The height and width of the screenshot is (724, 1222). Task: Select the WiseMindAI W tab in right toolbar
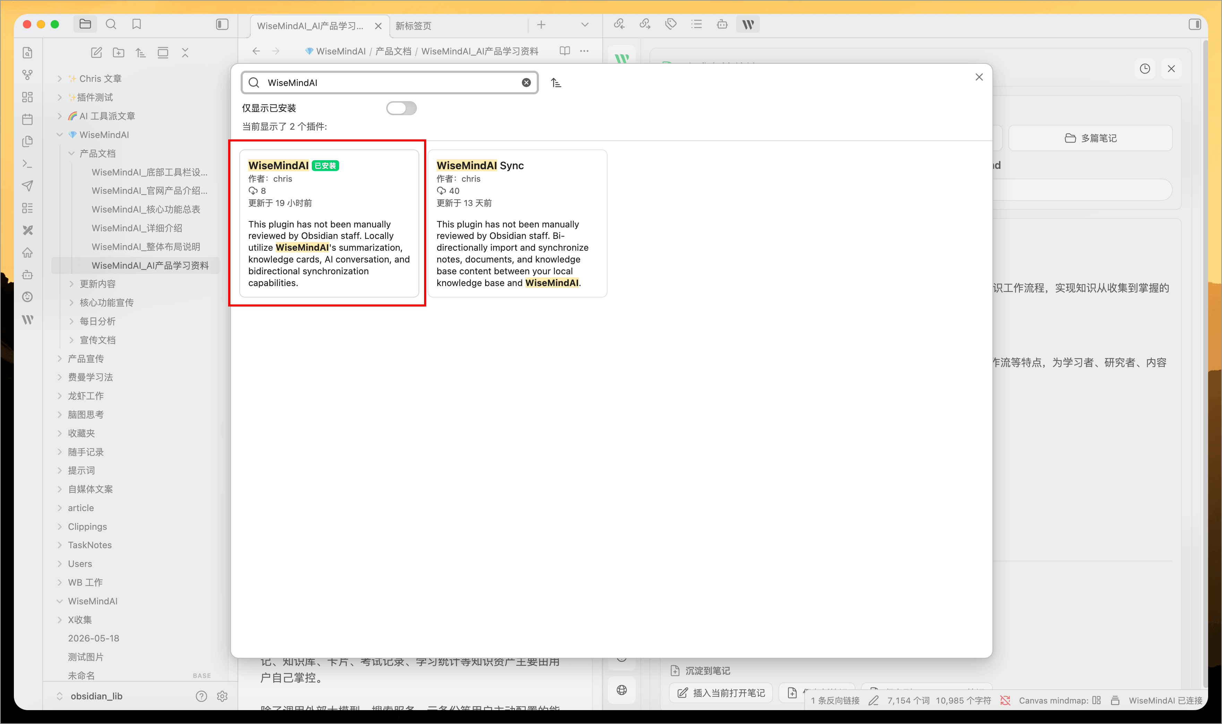(x=748, y=24)
